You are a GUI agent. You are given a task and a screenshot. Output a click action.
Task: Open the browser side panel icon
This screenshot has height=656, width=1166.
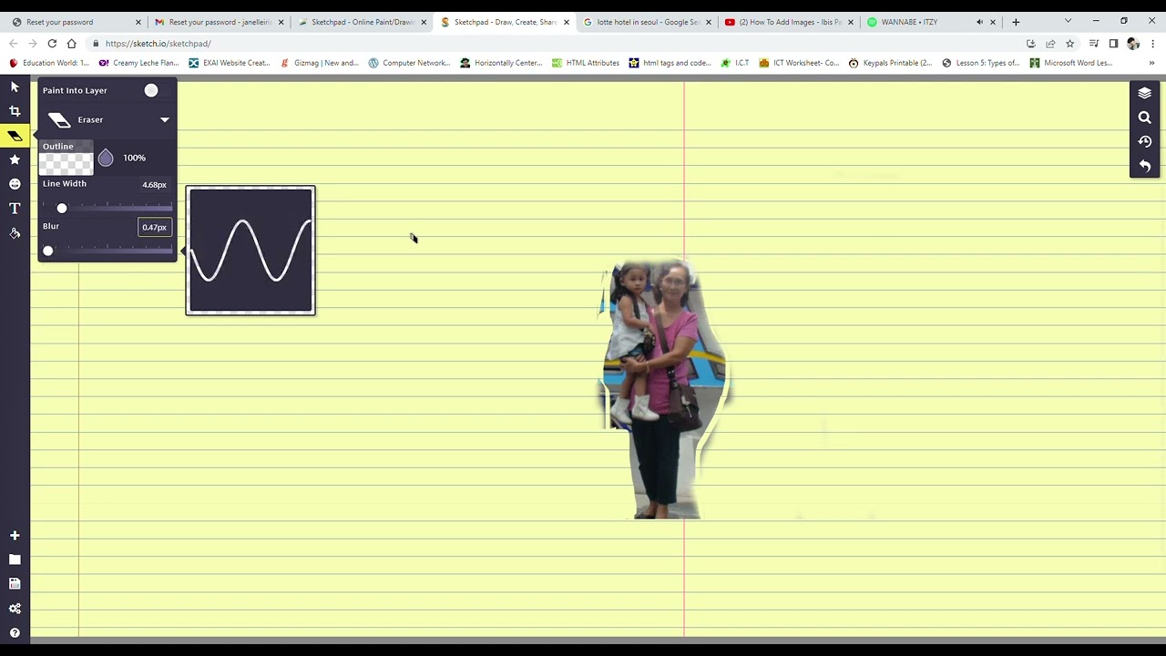pyautogui.click(x=1113, y=43)
